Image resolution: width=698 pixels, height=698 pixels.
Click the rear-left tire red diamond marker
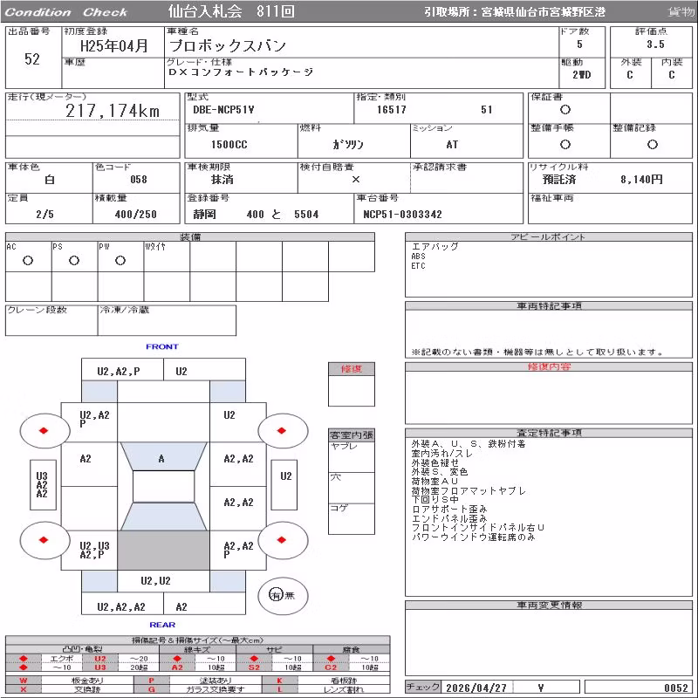43,539
